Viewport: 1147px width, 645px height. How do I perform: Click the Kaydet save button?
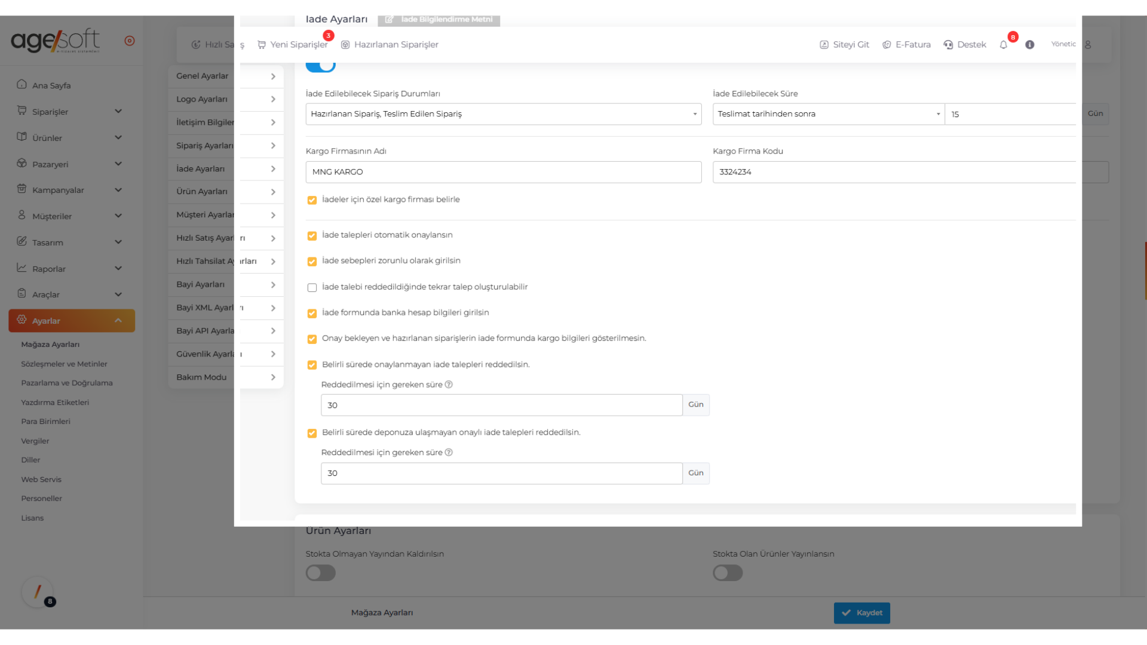(x=861, y=613)
